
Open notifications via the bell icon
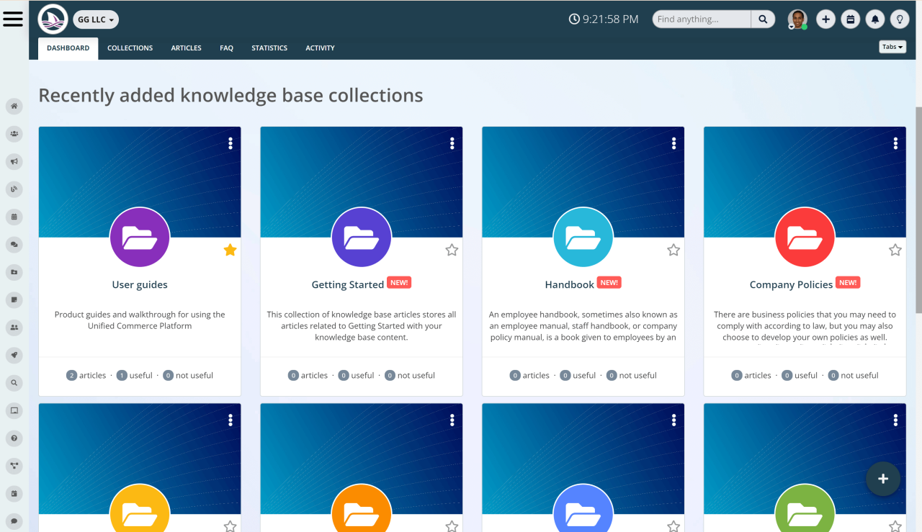tap(874, 19)
